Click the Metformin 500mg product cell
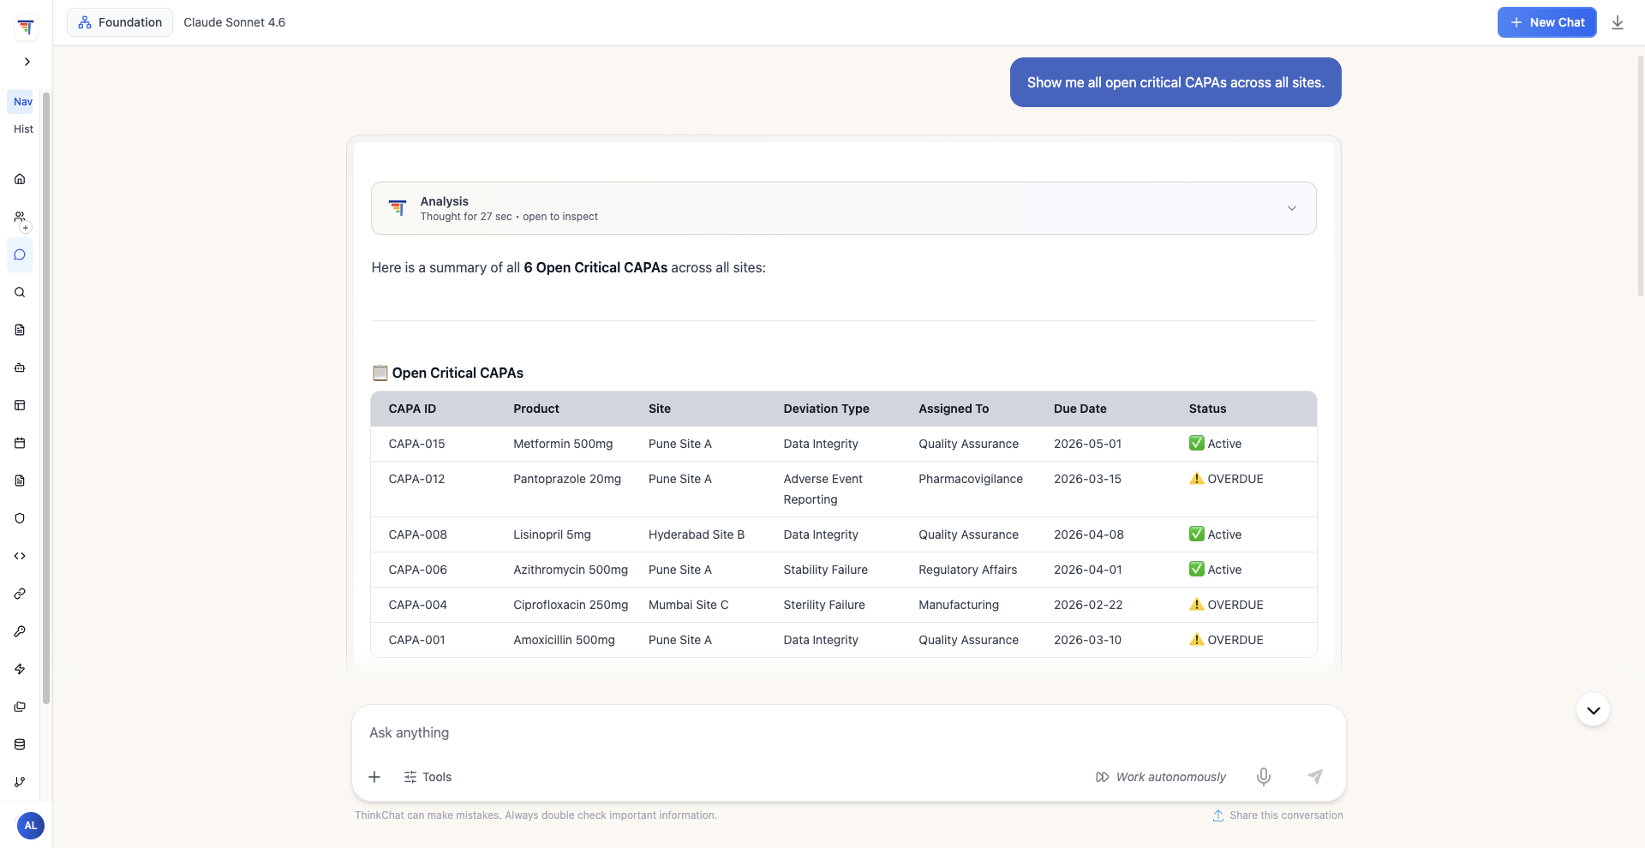The width and height of the screenshot is (1645, 848). coord(563,444)
